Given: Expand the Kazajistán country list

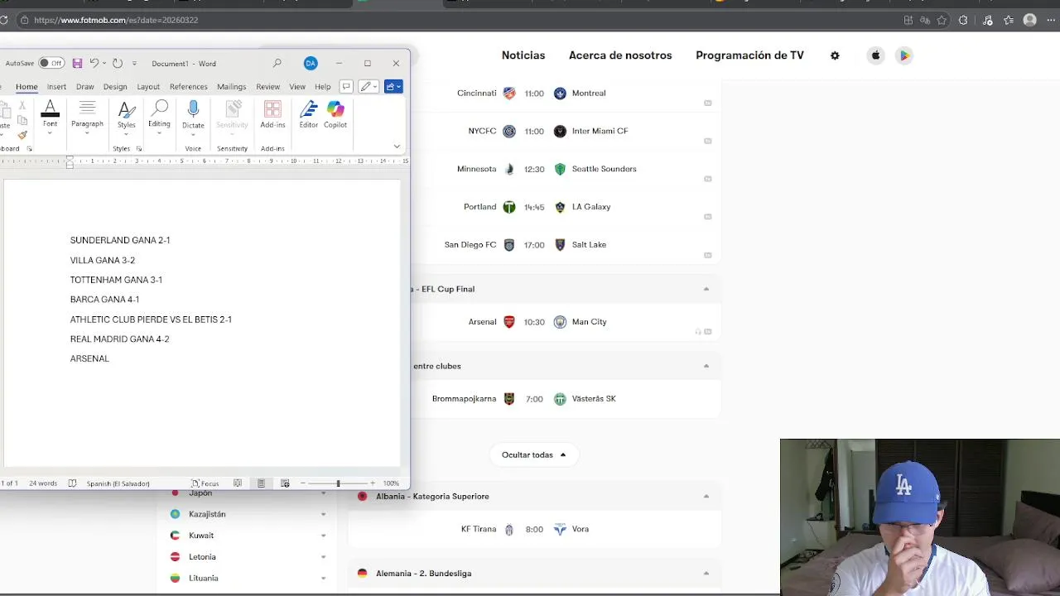Looking at the screenshot, I should [324, 514].
